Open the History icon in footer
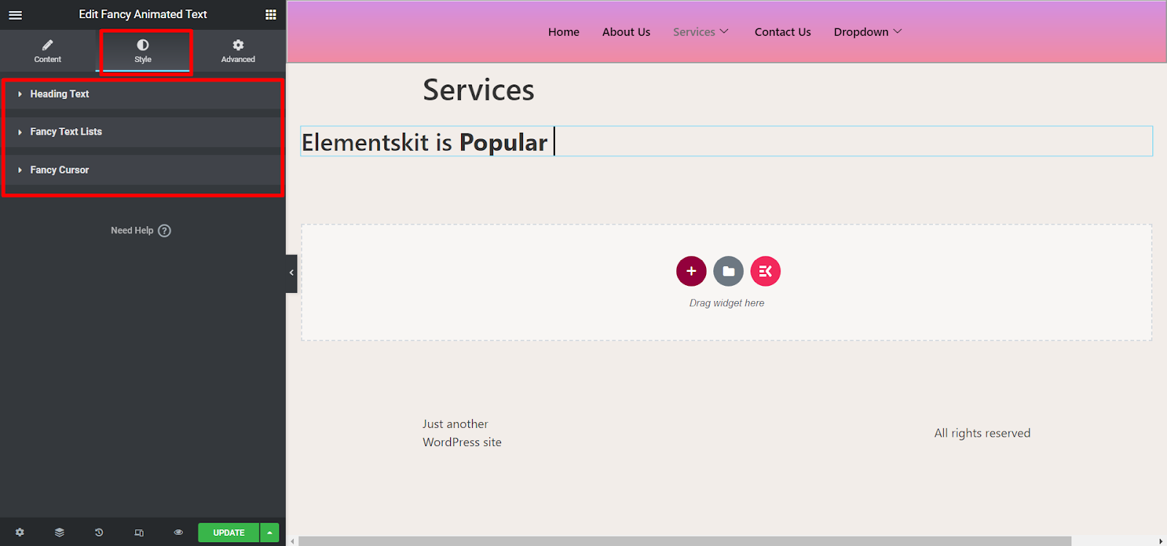1167x546 pixels. click(x=99, y=533)
